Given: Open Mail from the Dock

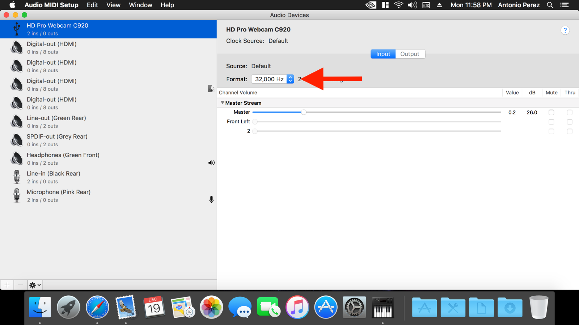Looking at the screenshot, I should click(126, 307).
